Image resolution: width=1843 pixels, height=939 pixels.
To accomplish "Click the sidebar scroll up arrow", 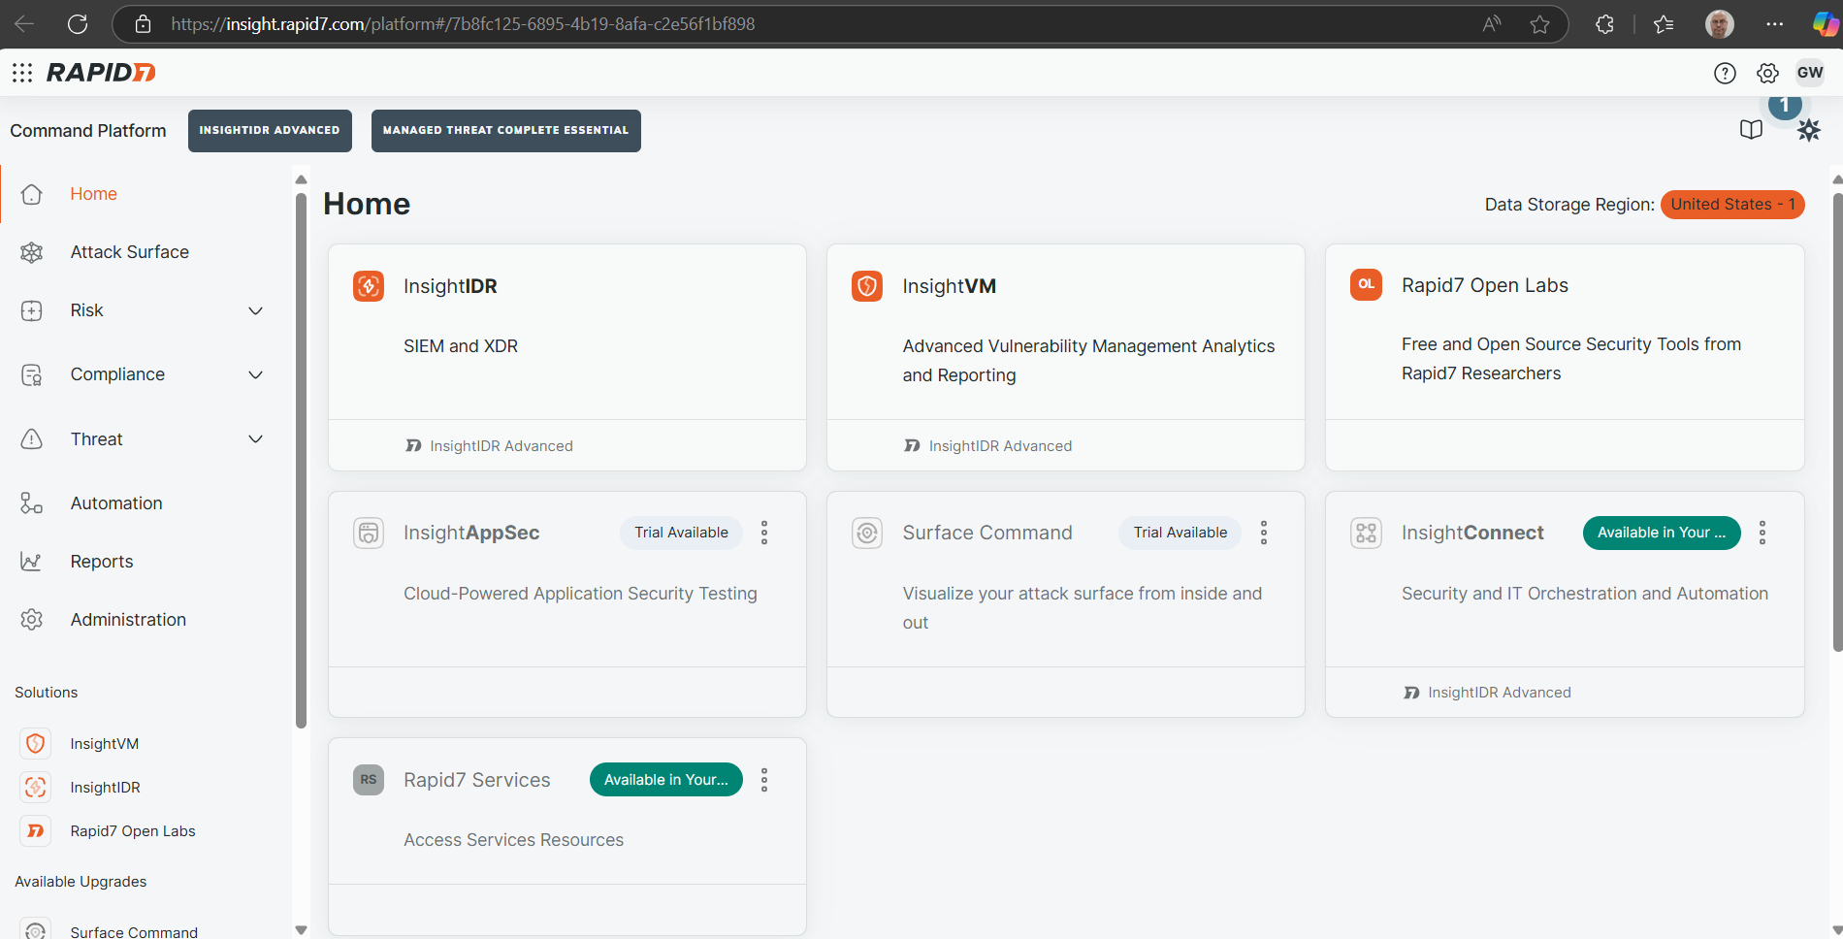I will 301,179.
